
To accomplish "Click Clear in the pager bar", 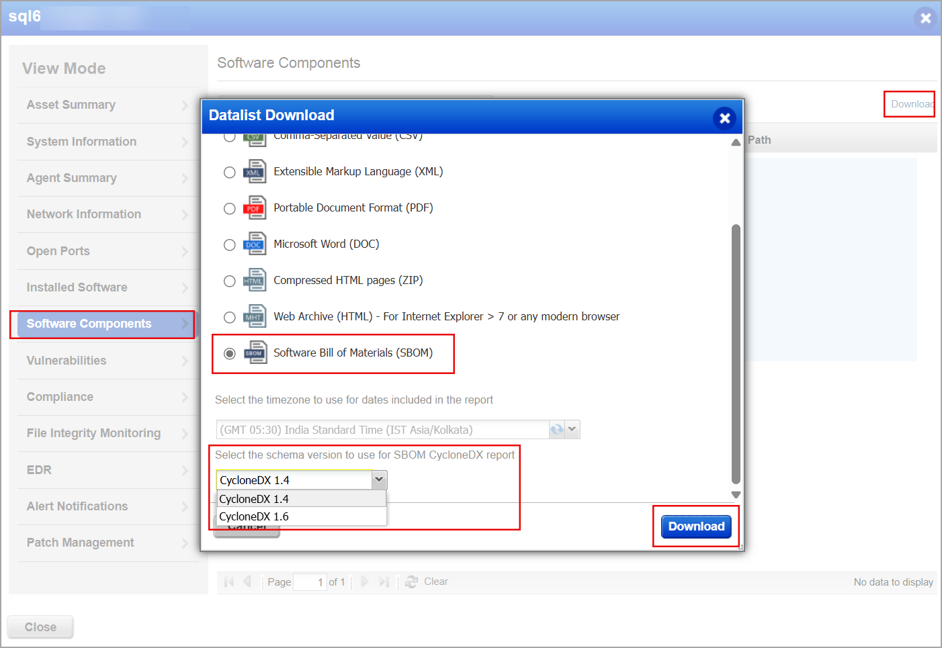I will pyautogui.click(x=436, y=582).
